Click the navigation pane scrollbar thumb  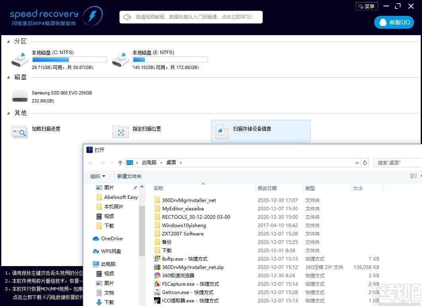point(142,231)
